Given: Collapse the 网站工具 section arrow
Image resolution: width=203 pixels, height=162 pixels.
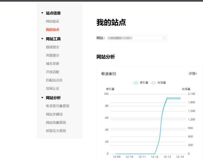Looking at the screenshot, I should (x=42, y=39).
